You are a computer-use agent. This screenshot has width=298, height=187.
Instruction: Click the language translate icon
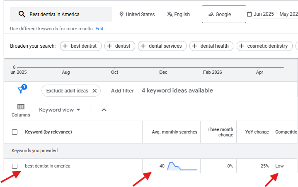pos(170,14)
